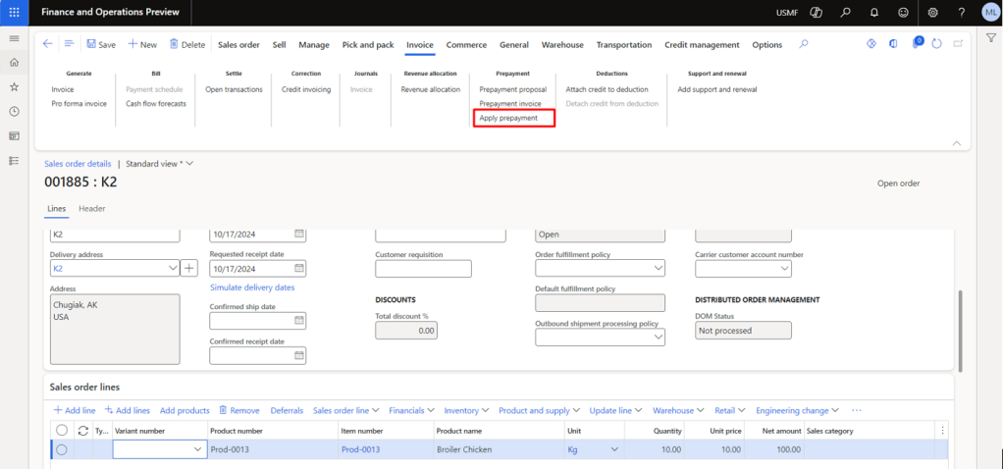Click the Customer requisition input field
Screen dimensions: 1003x469
point(423,269)
